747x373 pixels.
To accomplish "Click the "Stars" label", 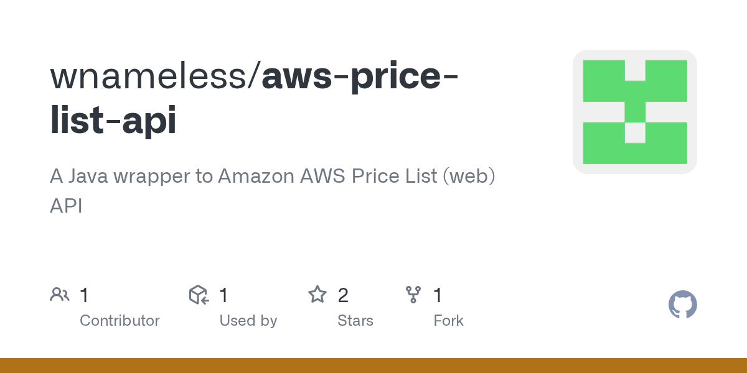I will click(x=355, y=321).
